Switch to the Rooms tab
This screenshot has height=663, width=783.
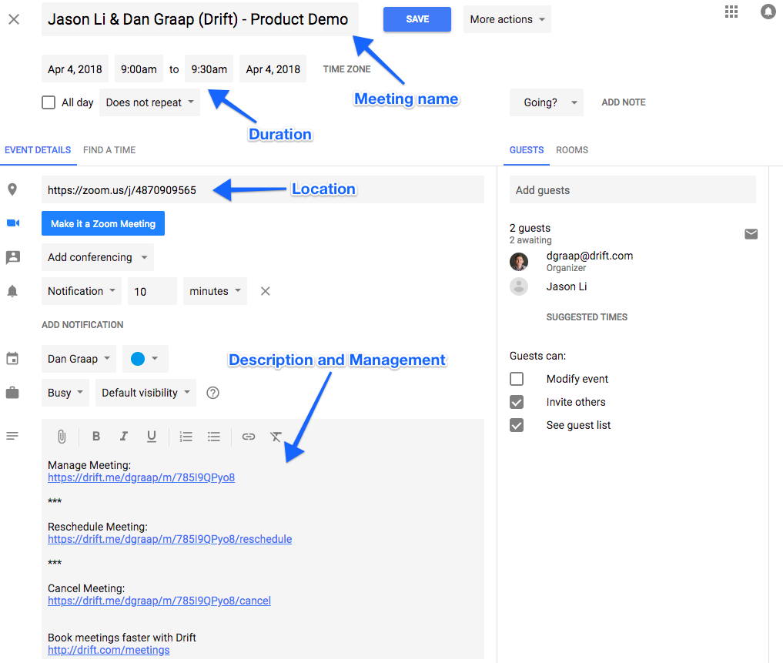coord(572,150)
